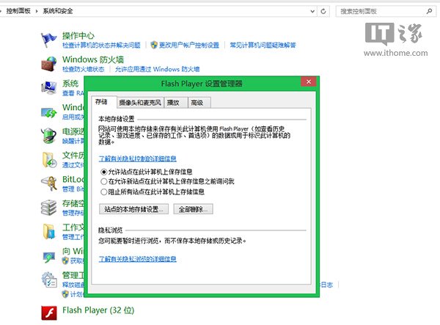Screen dimensions: 440x325
Task: Click the 管理工具 icon
Action: point(48,280)
